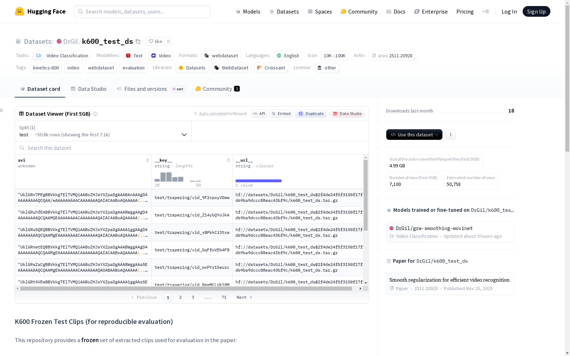Open the DrGil/grw-smoothing-movinet model card

(x=450, y=232)
